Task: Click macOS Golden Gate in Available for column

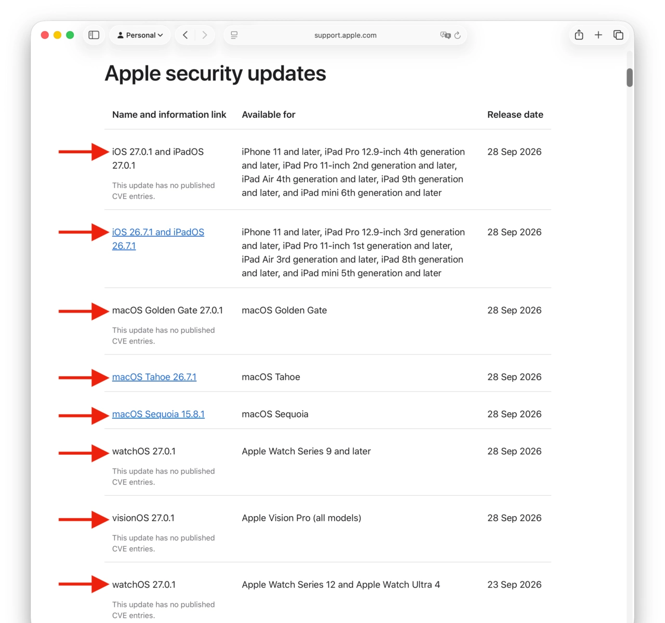Action: (x=284, y=310)
